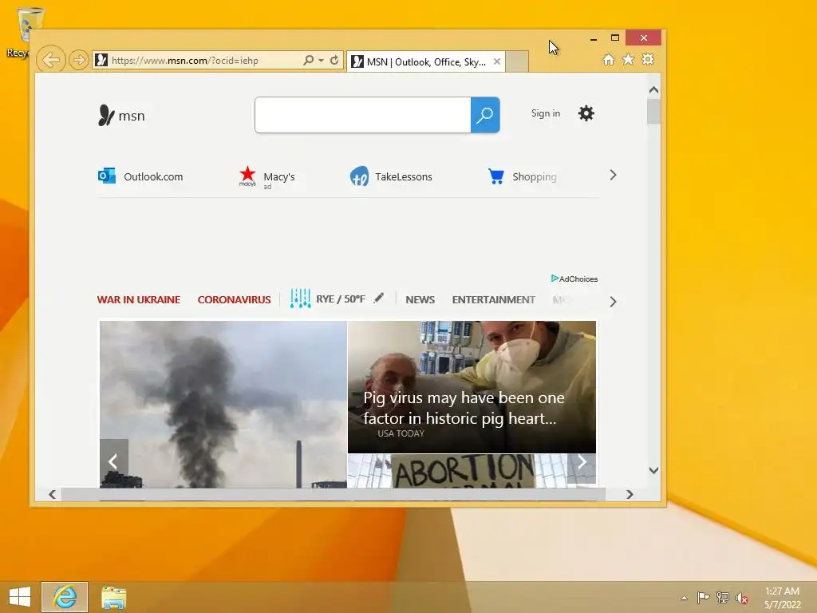Open the CORONAVIRUS section

[234, 300]
